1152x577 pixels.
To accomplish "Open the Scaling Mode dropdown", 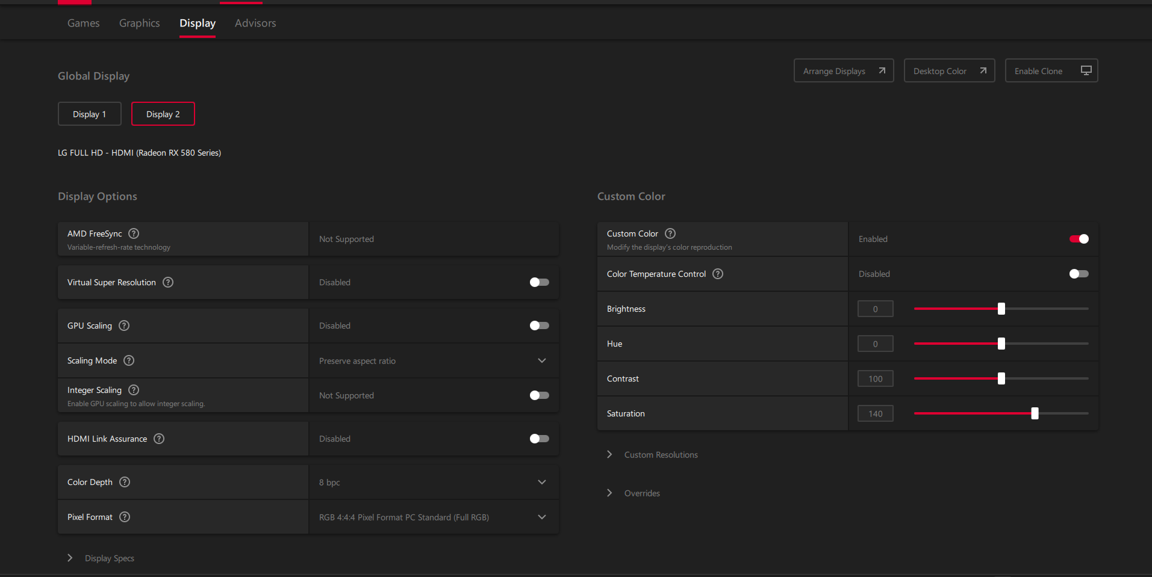I will coord(434,361).
